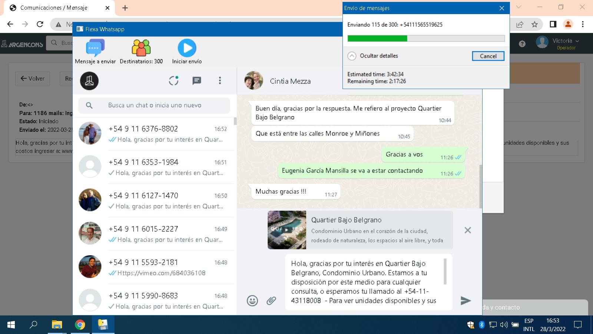The image size is (593, 334).
Task: Open Chrome from the taskbar
Action: (x=80, y=325)
